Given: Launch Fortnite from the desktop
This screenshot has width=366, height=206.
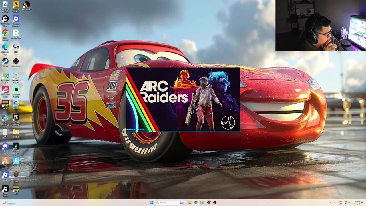Looking at the screenshot, I should coord(16,162).
